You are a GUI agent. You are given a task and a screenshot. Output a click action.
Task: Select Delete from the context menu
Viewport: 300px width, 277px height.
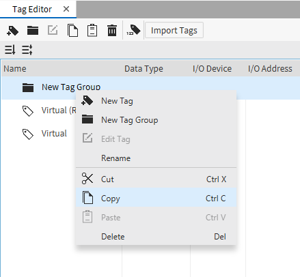tap(156, 237)
